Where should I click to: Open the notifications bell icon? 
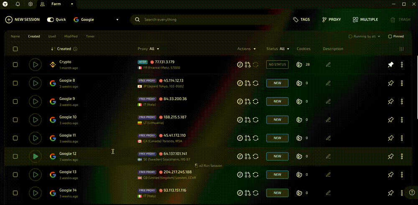tap(18, 4)
